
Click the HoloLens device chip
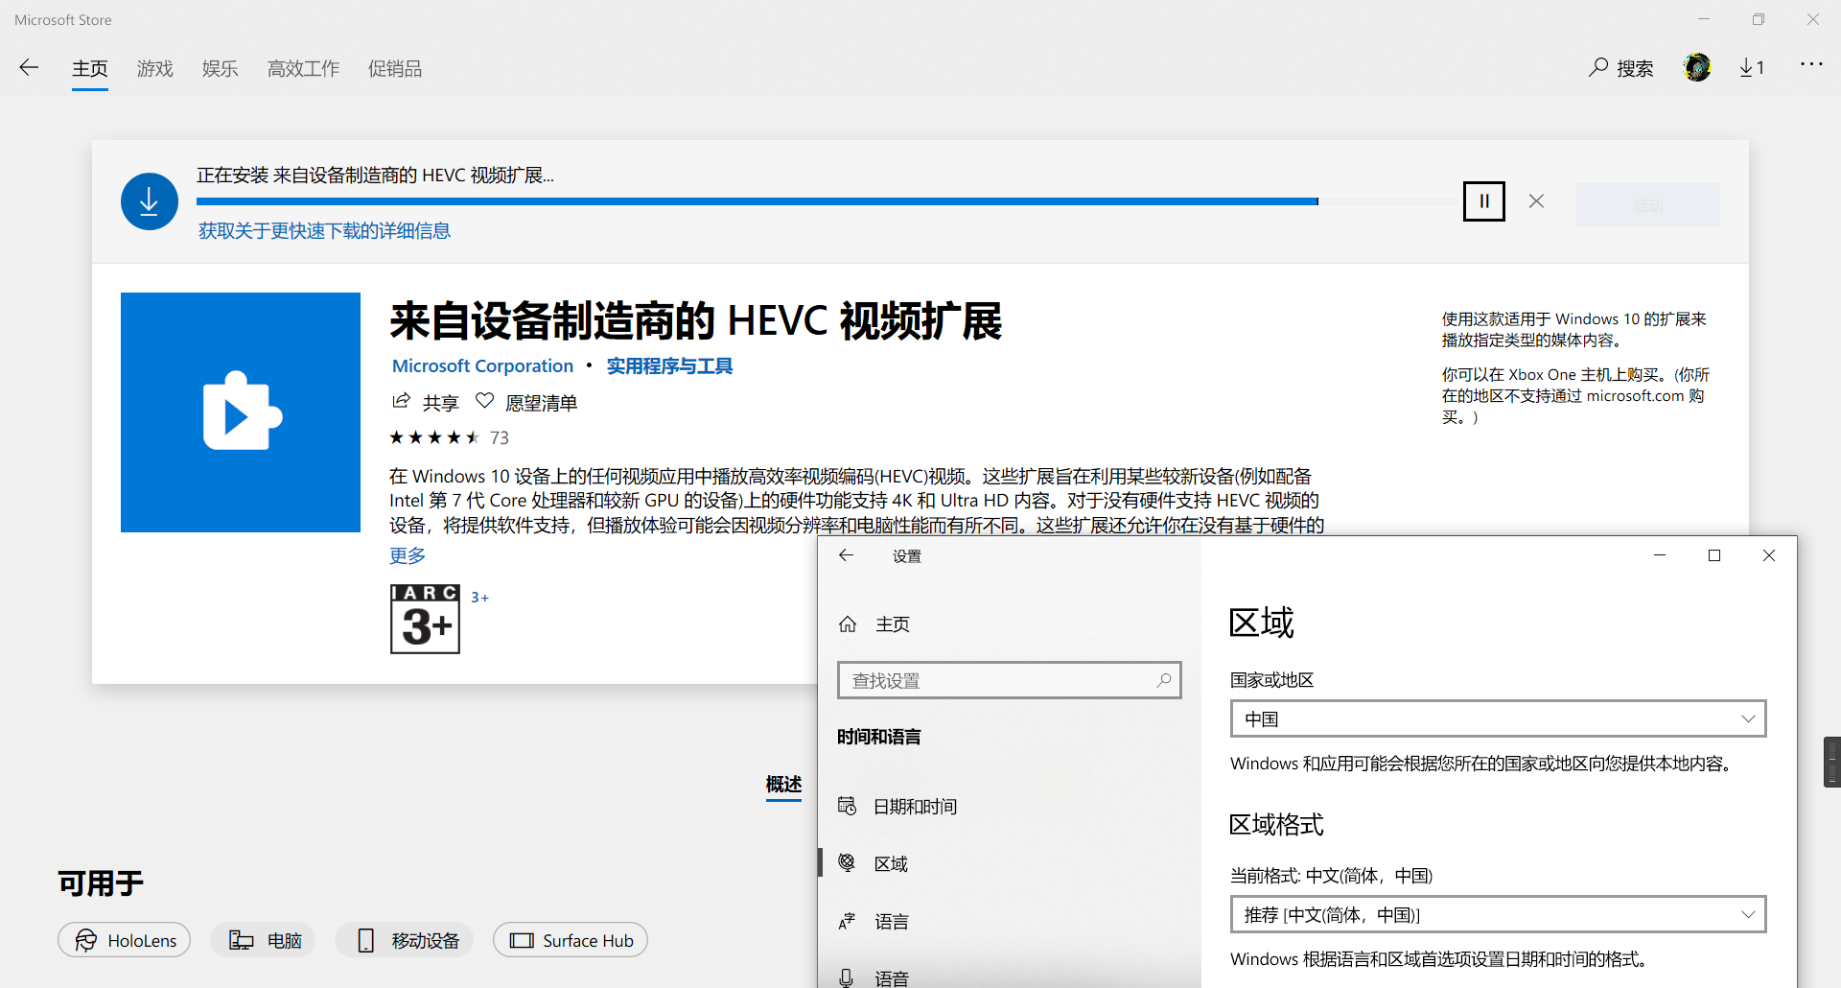pyautogui.click(x=125, y=940)
